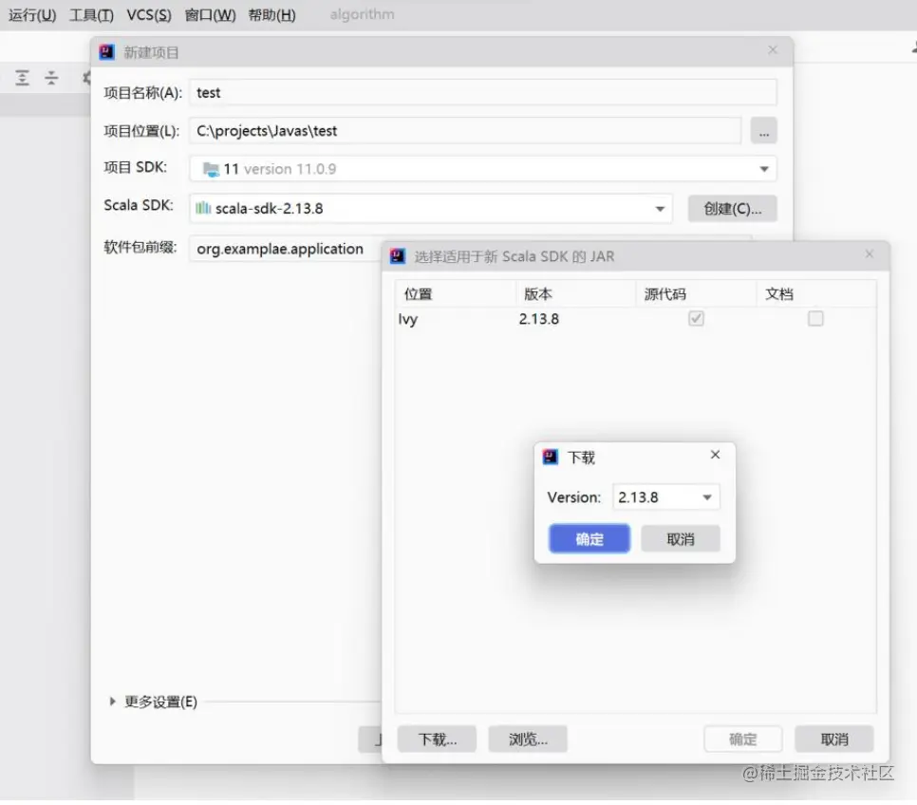This screenshot has height=805, width=917.
Task: Click the JDK folder icon in 项目 SDK
Action: point(211,169)
